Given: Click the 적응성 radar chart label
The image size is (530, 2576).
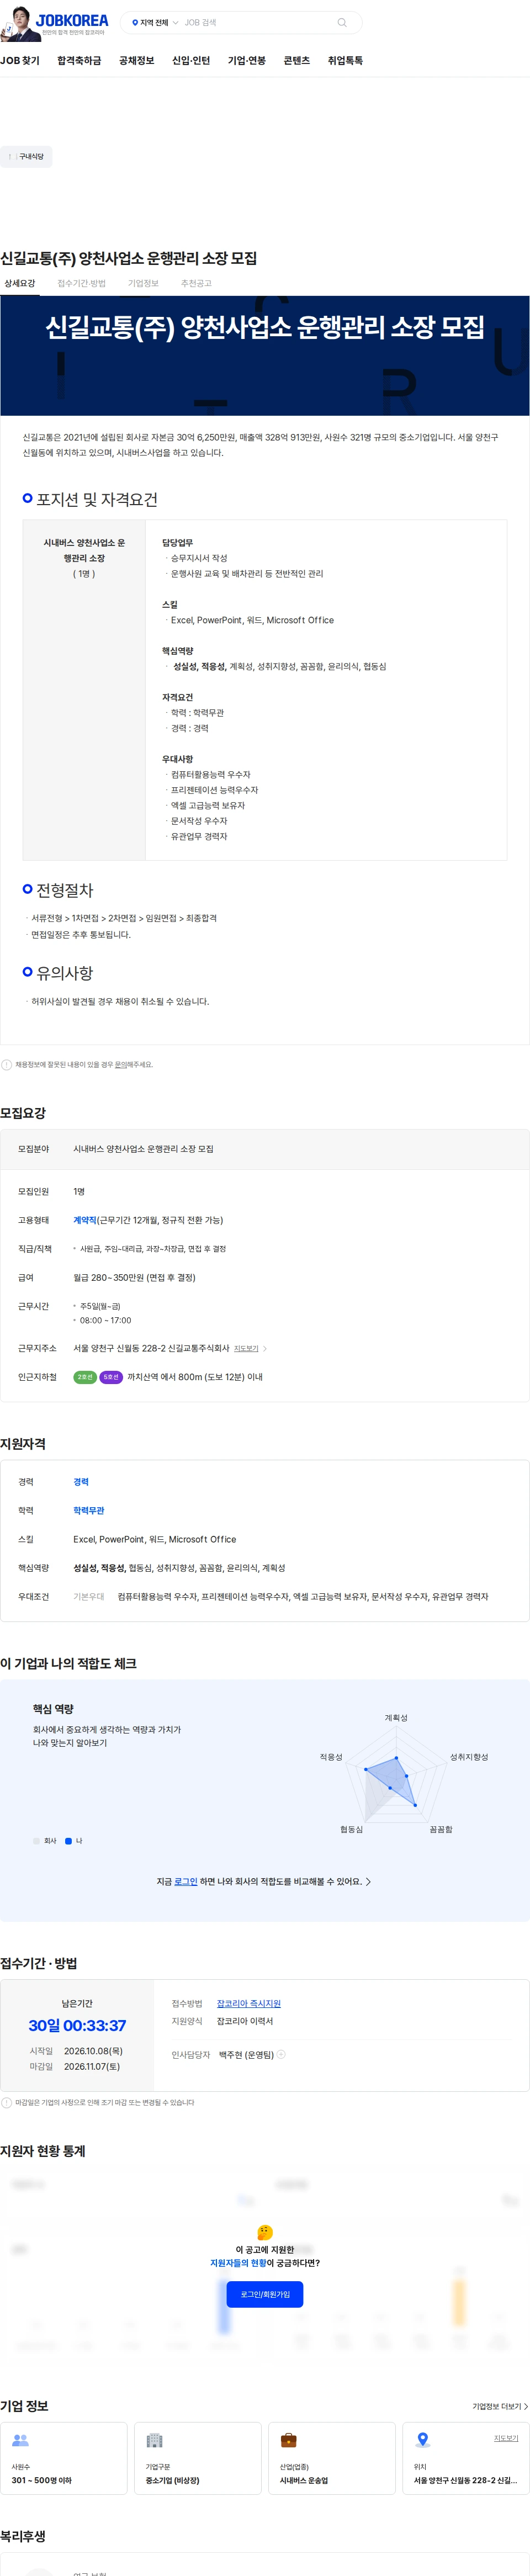Looking at the screenshot, I should click(331, 1756).
